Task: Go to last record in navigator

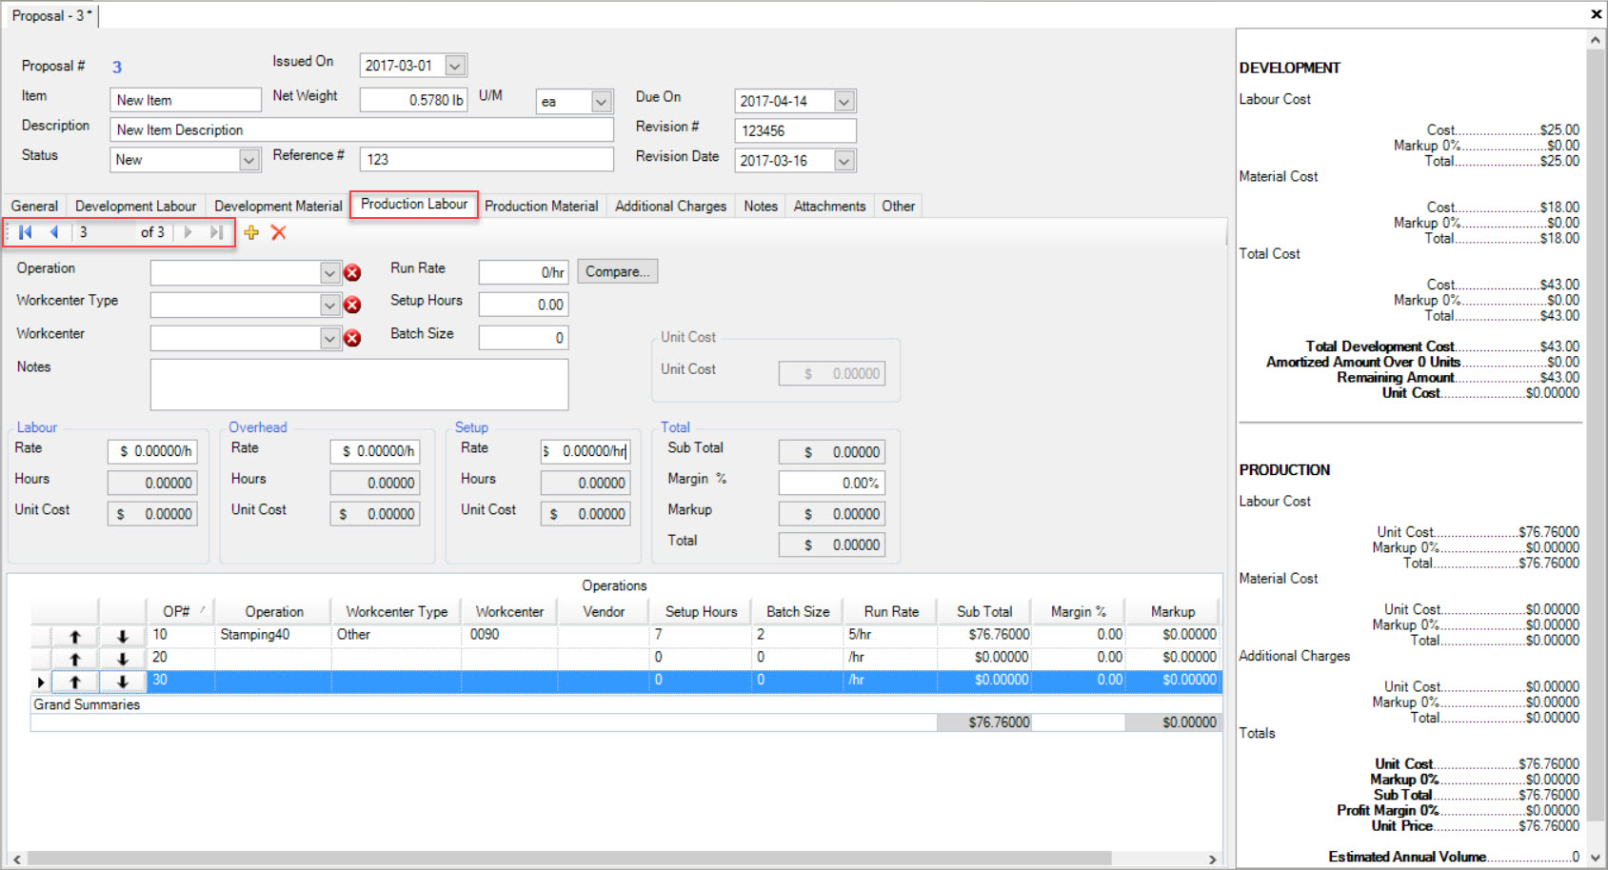Action: 217,232
